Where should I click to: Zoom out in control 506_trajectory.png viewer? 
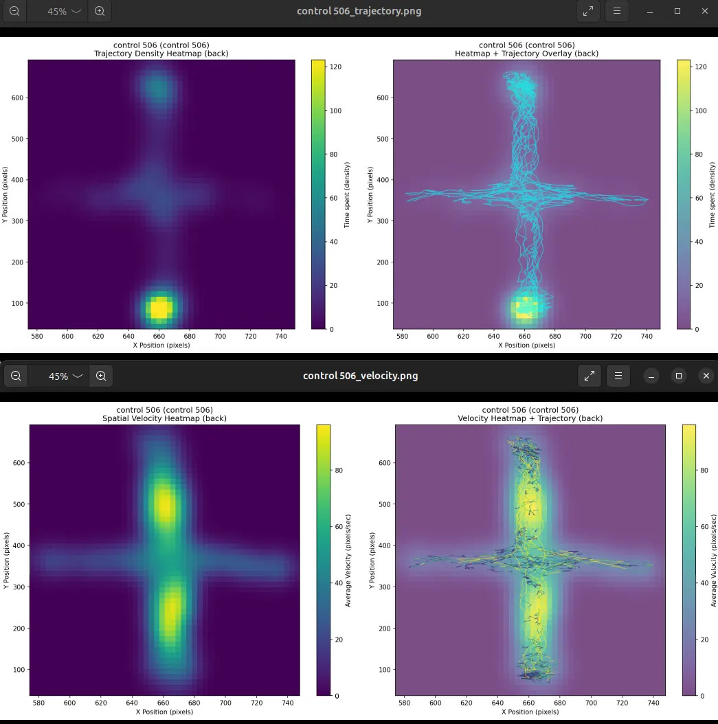[14, 11]
